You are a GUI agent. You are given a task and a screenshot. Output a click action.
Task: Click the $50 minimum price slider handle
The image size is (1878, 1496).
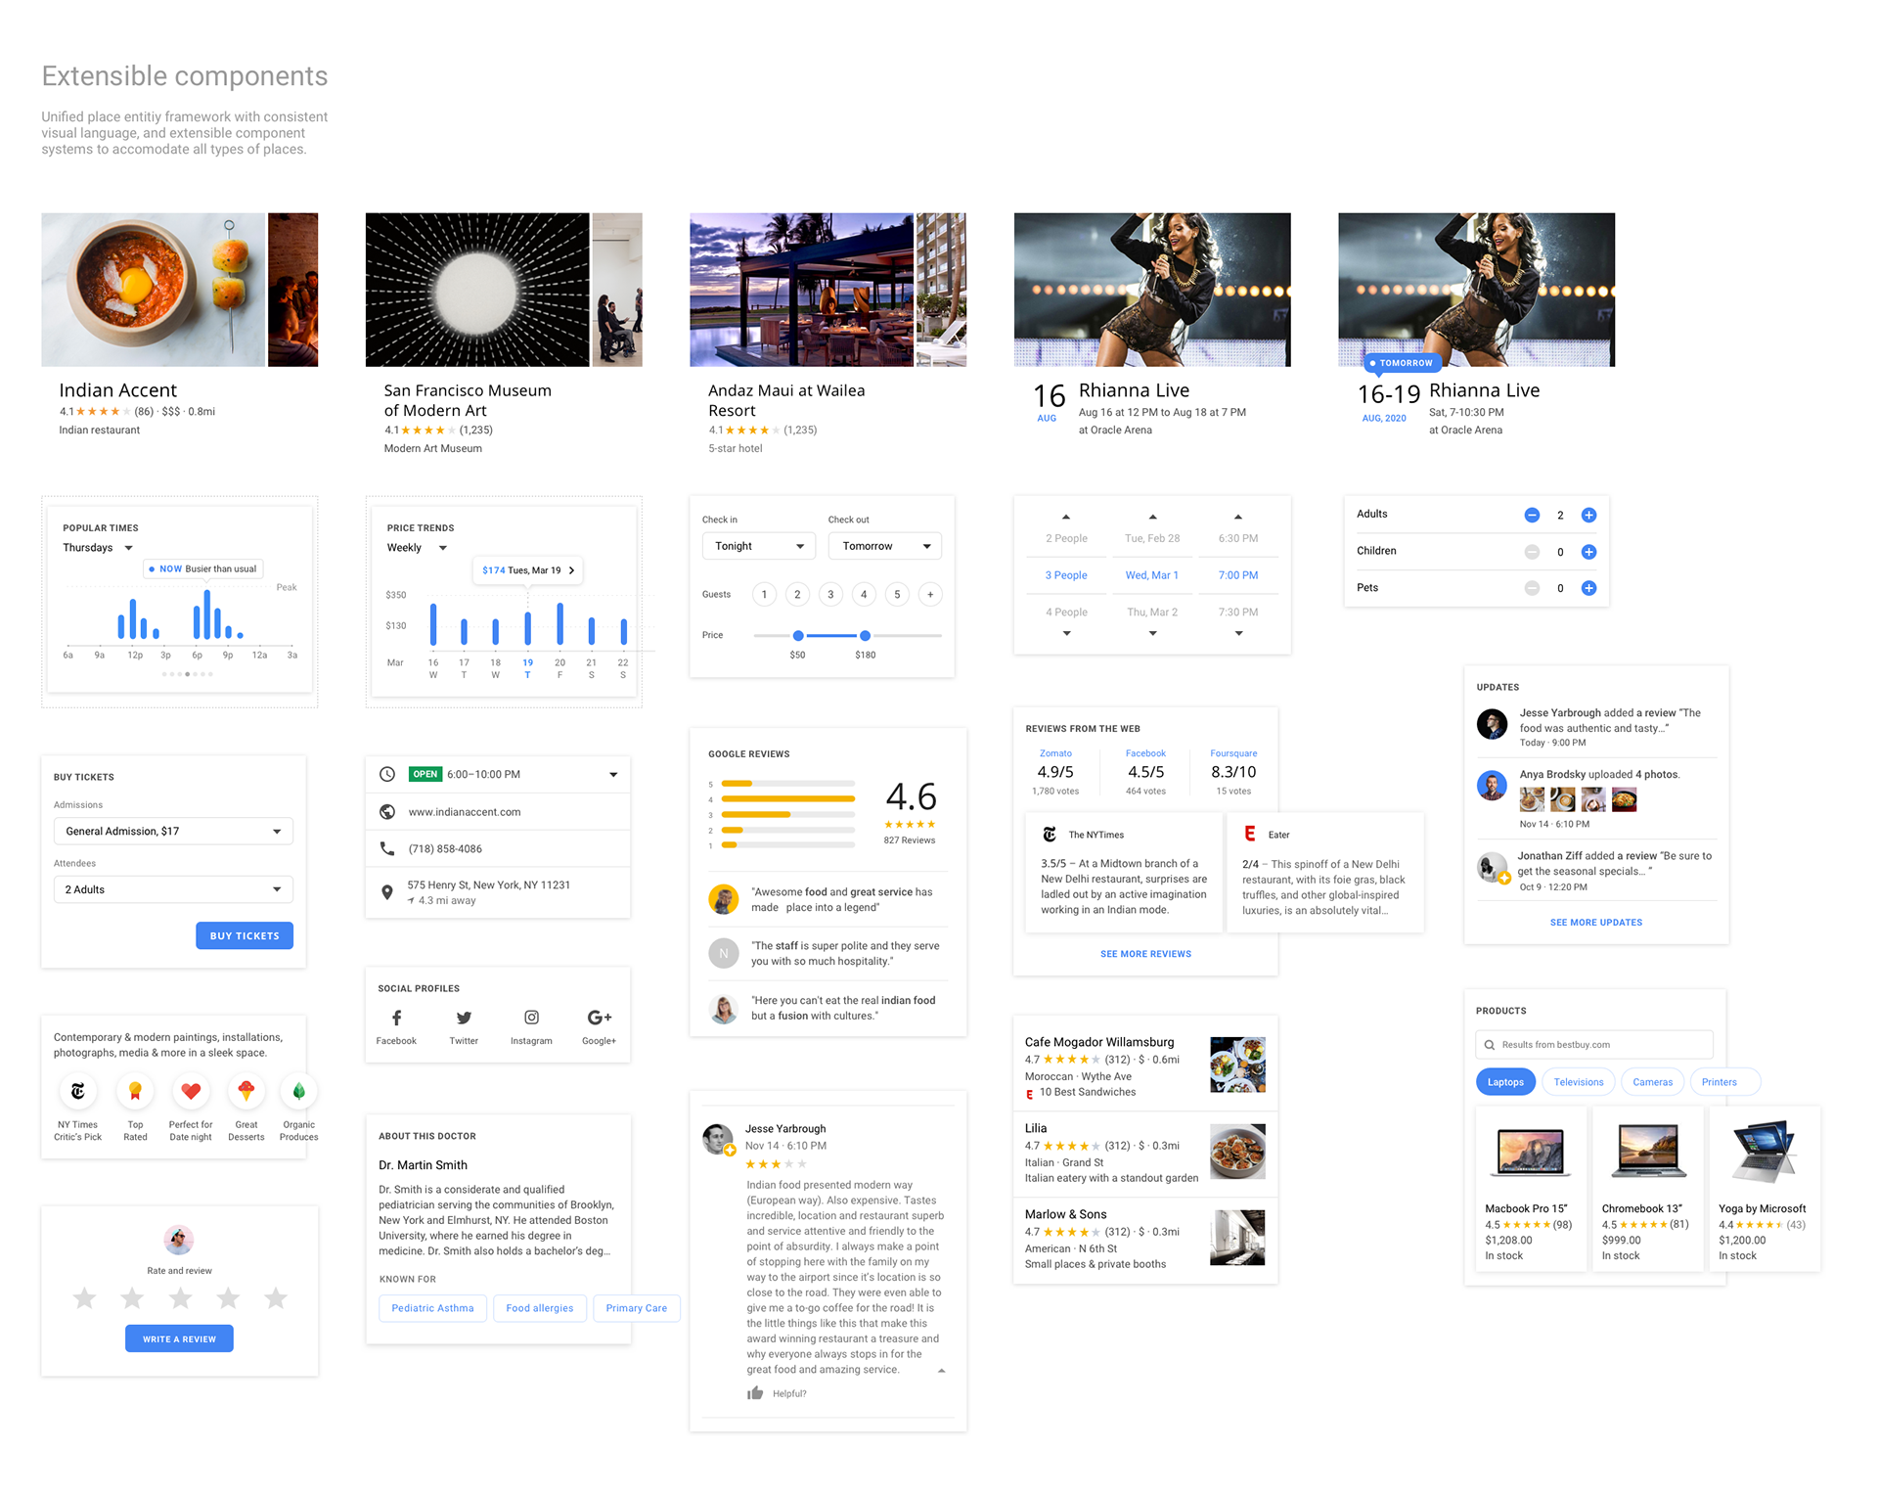click(798, 636)
